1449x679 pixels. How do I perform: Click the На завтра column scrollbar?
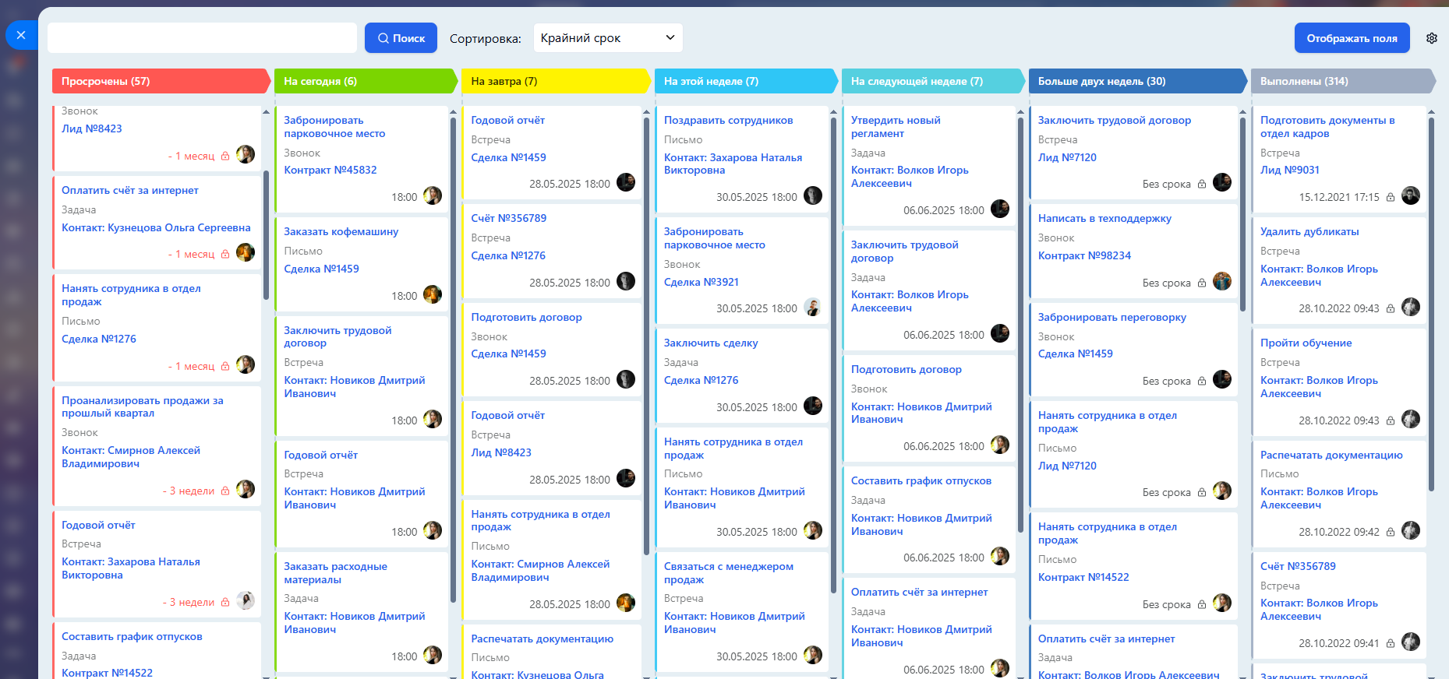pyautogui.click(x=646, y=336)
